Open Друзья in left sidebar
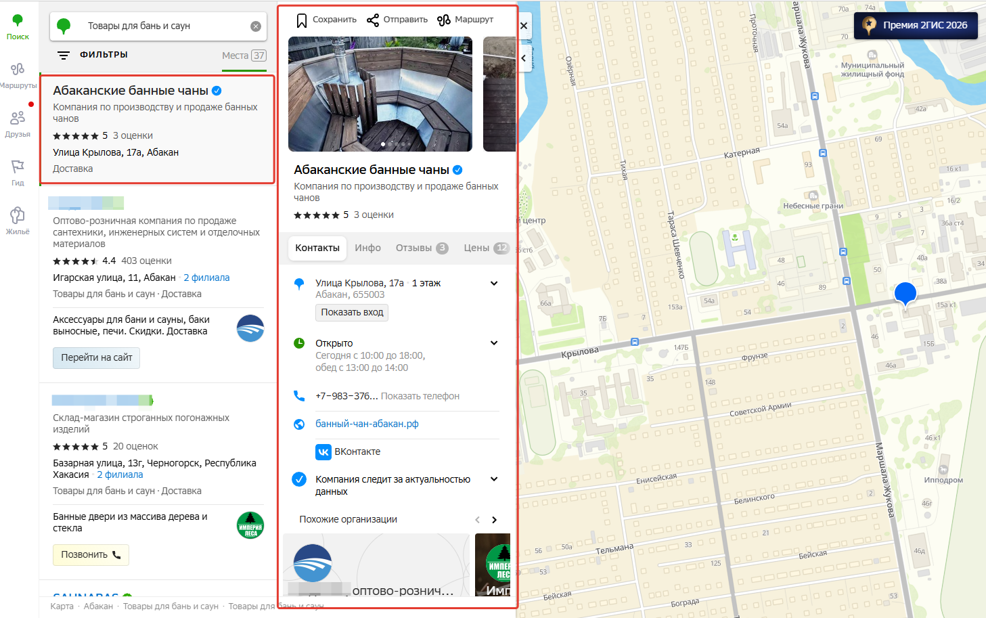The width and height of the screenshot is (986, 618). 18,125
